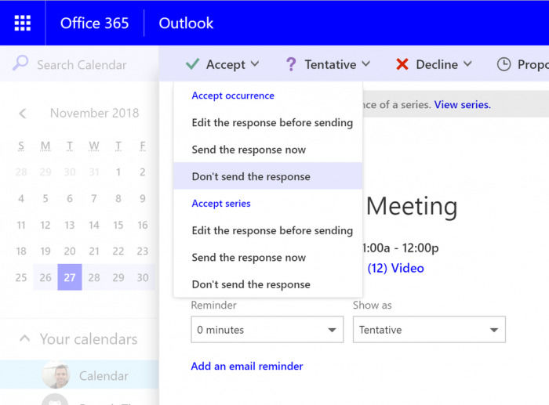
Task: Click the red Decline X icon
Action: coord(402,64)
